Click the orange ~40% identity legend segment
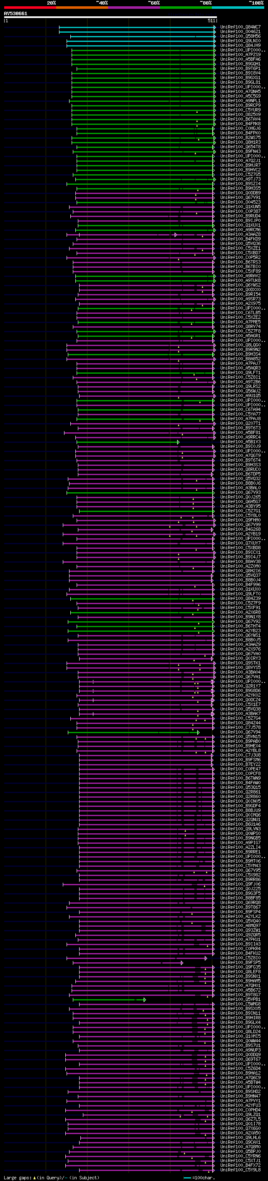Image resolution: width=268 pixels, height=1181 pixels. [x=82, y=8]
